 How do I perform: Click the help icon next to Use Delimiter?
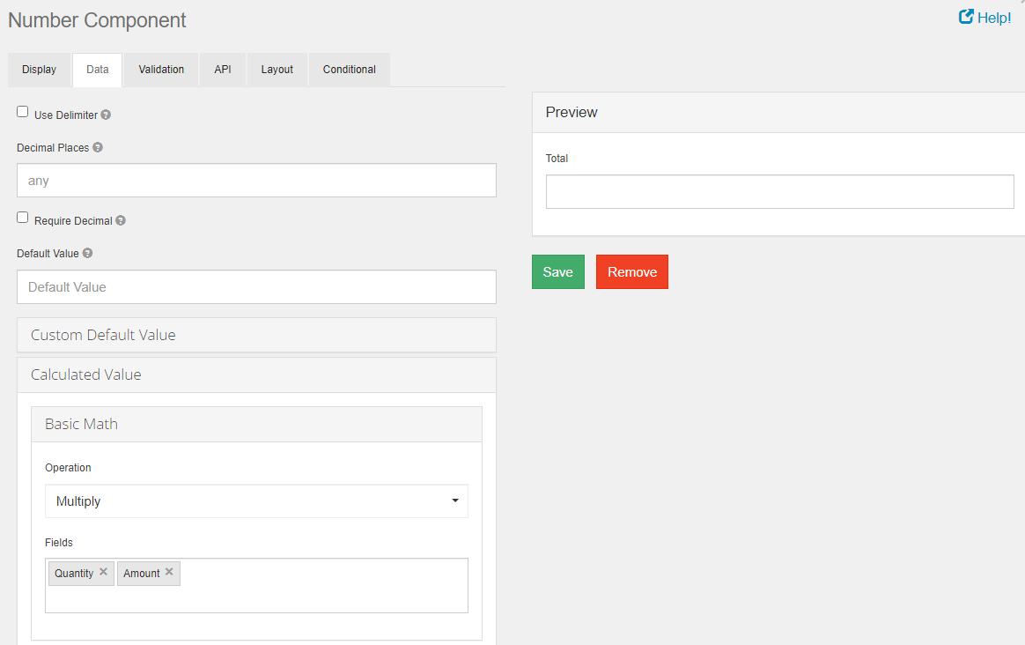tap(106, 115)
